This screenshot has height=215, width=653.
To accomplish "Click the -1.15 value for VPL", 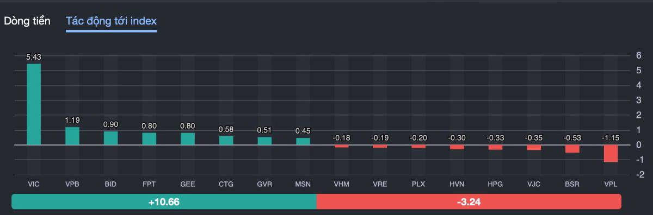I will coord(611,138).
